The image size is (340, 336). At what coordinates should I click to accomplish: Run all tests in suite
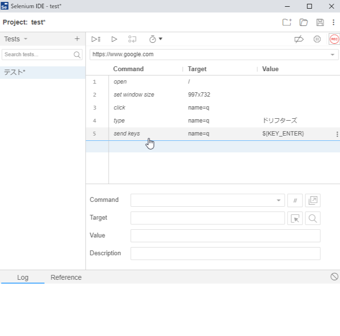click(96, 39)
